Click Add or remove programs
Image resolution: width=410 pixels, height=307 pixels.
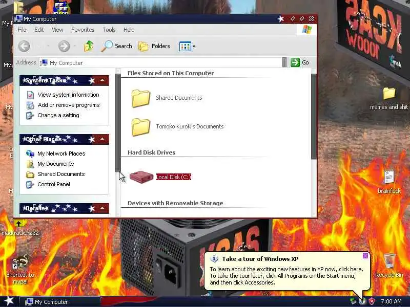[x=69, y=105]
